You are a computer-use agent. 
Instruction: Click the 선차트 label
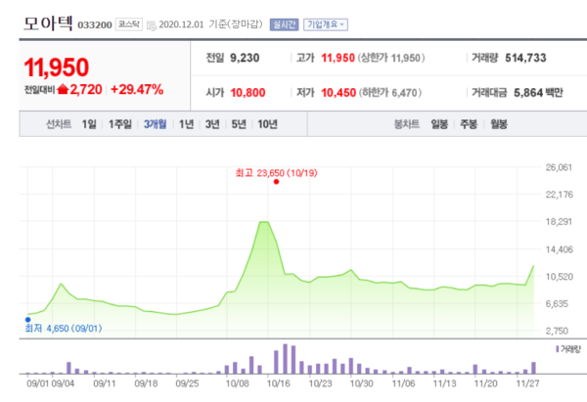(x=59, y=124)
